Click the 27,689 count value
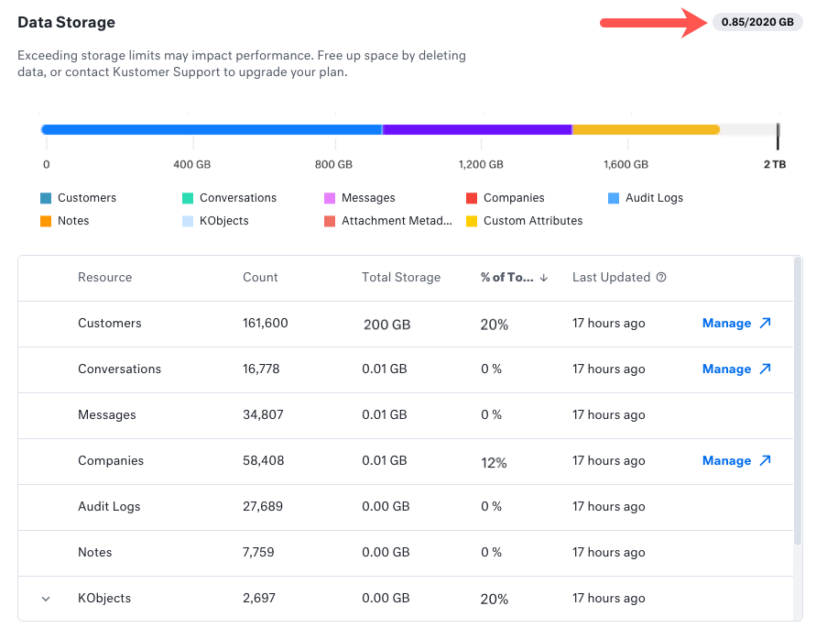The width and height of the screenshot is (816, 628). (263, 507)
